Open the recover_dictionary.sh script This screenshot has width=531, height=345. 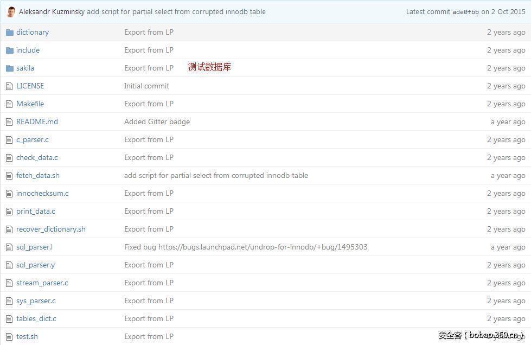point(50,229)
